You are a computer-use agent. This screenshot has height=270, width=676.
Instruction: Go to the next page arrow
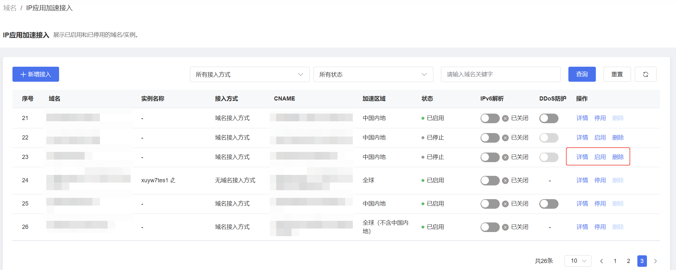coord(656,261)
